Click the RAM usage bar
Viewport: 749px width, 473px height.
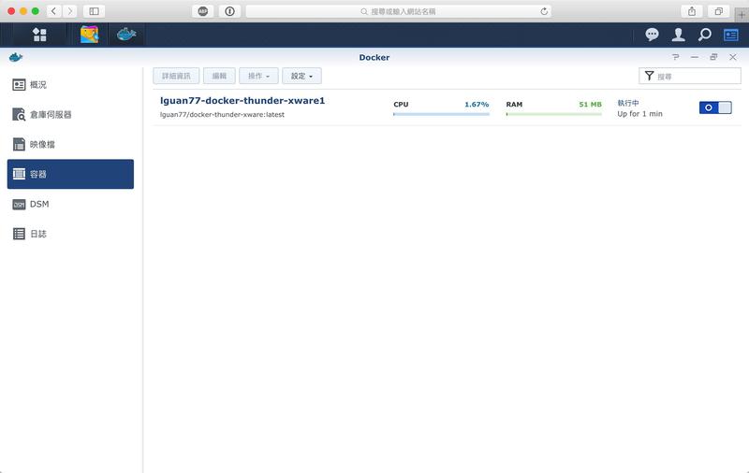(554, 114)
